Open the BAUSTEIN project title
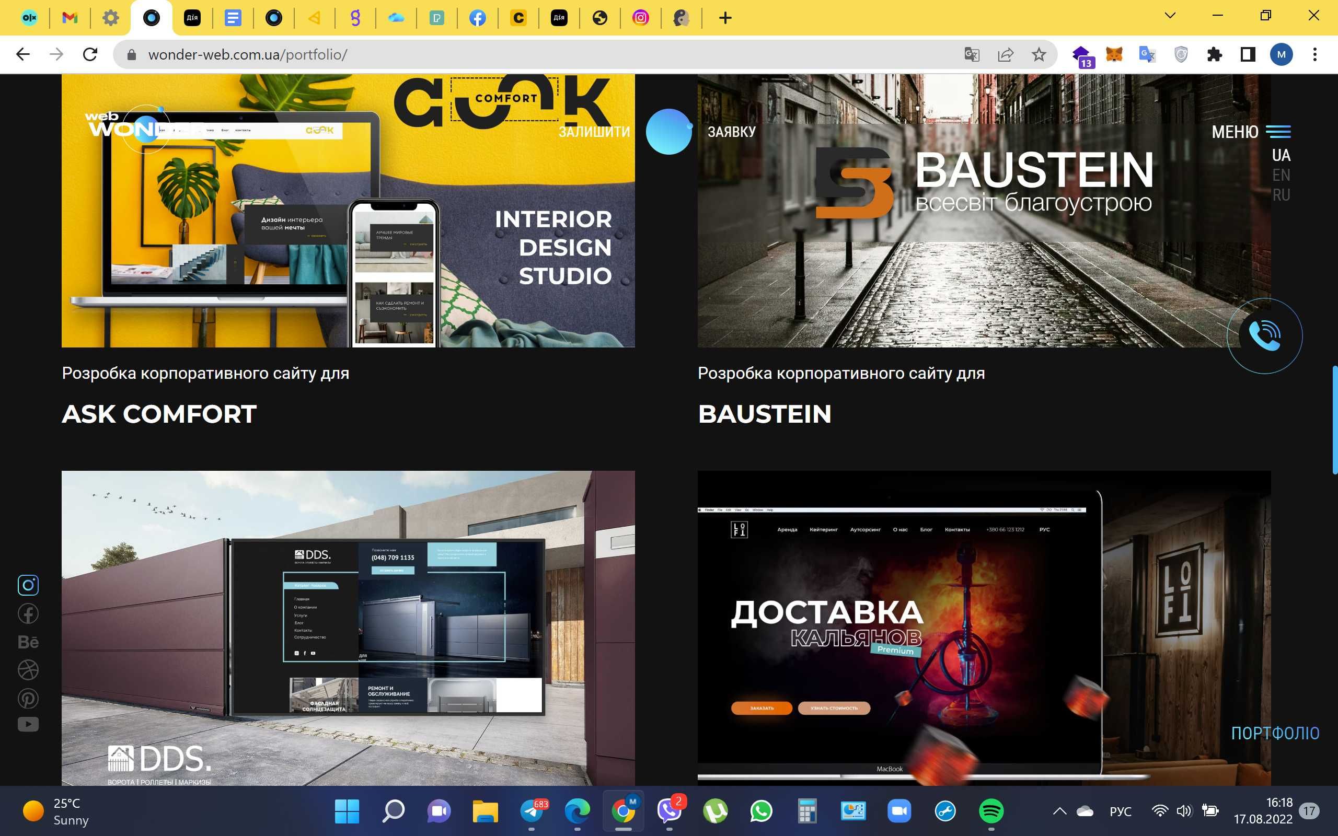 click(x=765, y=414)
